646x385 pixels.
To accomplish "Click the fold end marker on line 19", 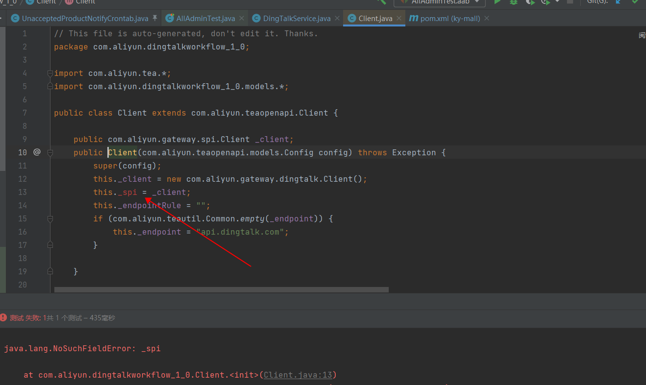I will tap(50, 271).
